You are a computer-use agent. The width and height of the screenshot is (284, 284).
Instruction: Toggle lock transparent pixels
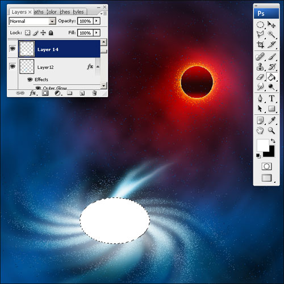27,33
